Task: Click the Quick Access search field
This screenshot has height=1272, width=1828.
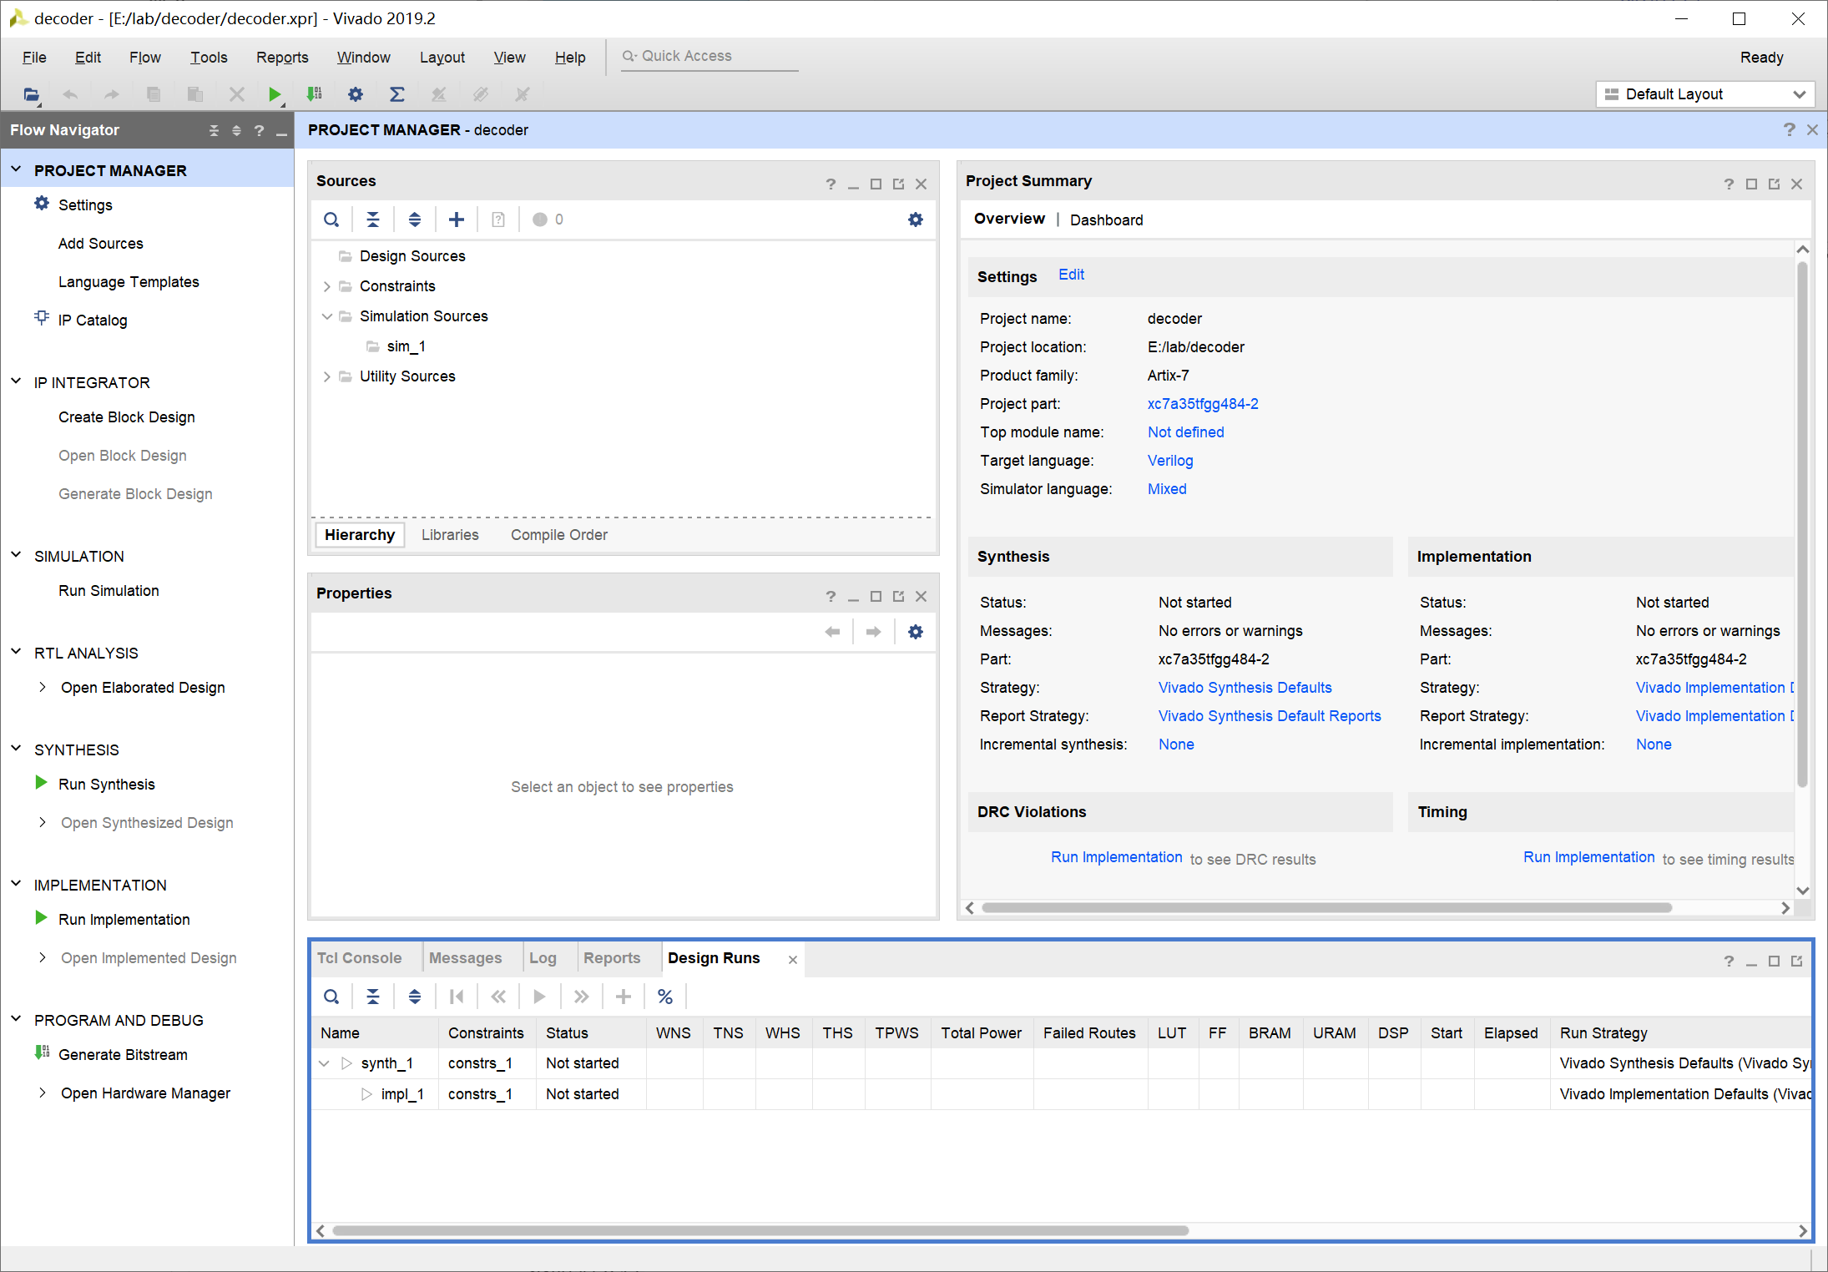Action: 709,56
